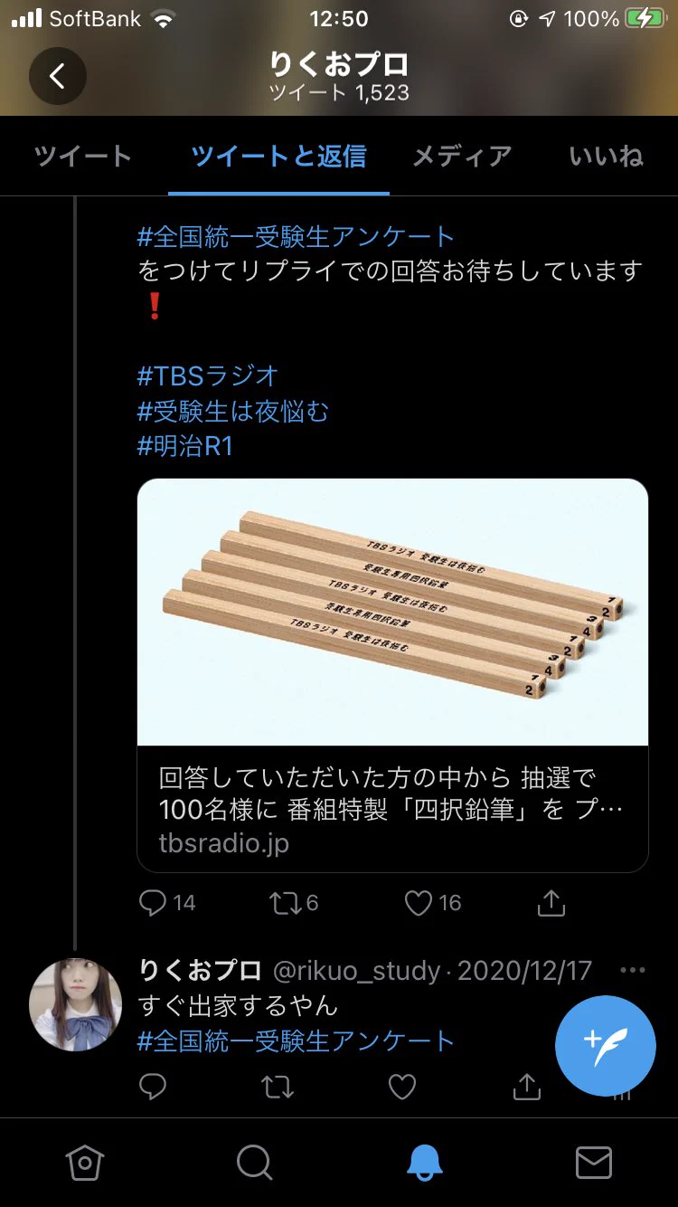Retweet the すぐ出家するやん tweet
The image size is (678, 1207).
coord(278,1087)
